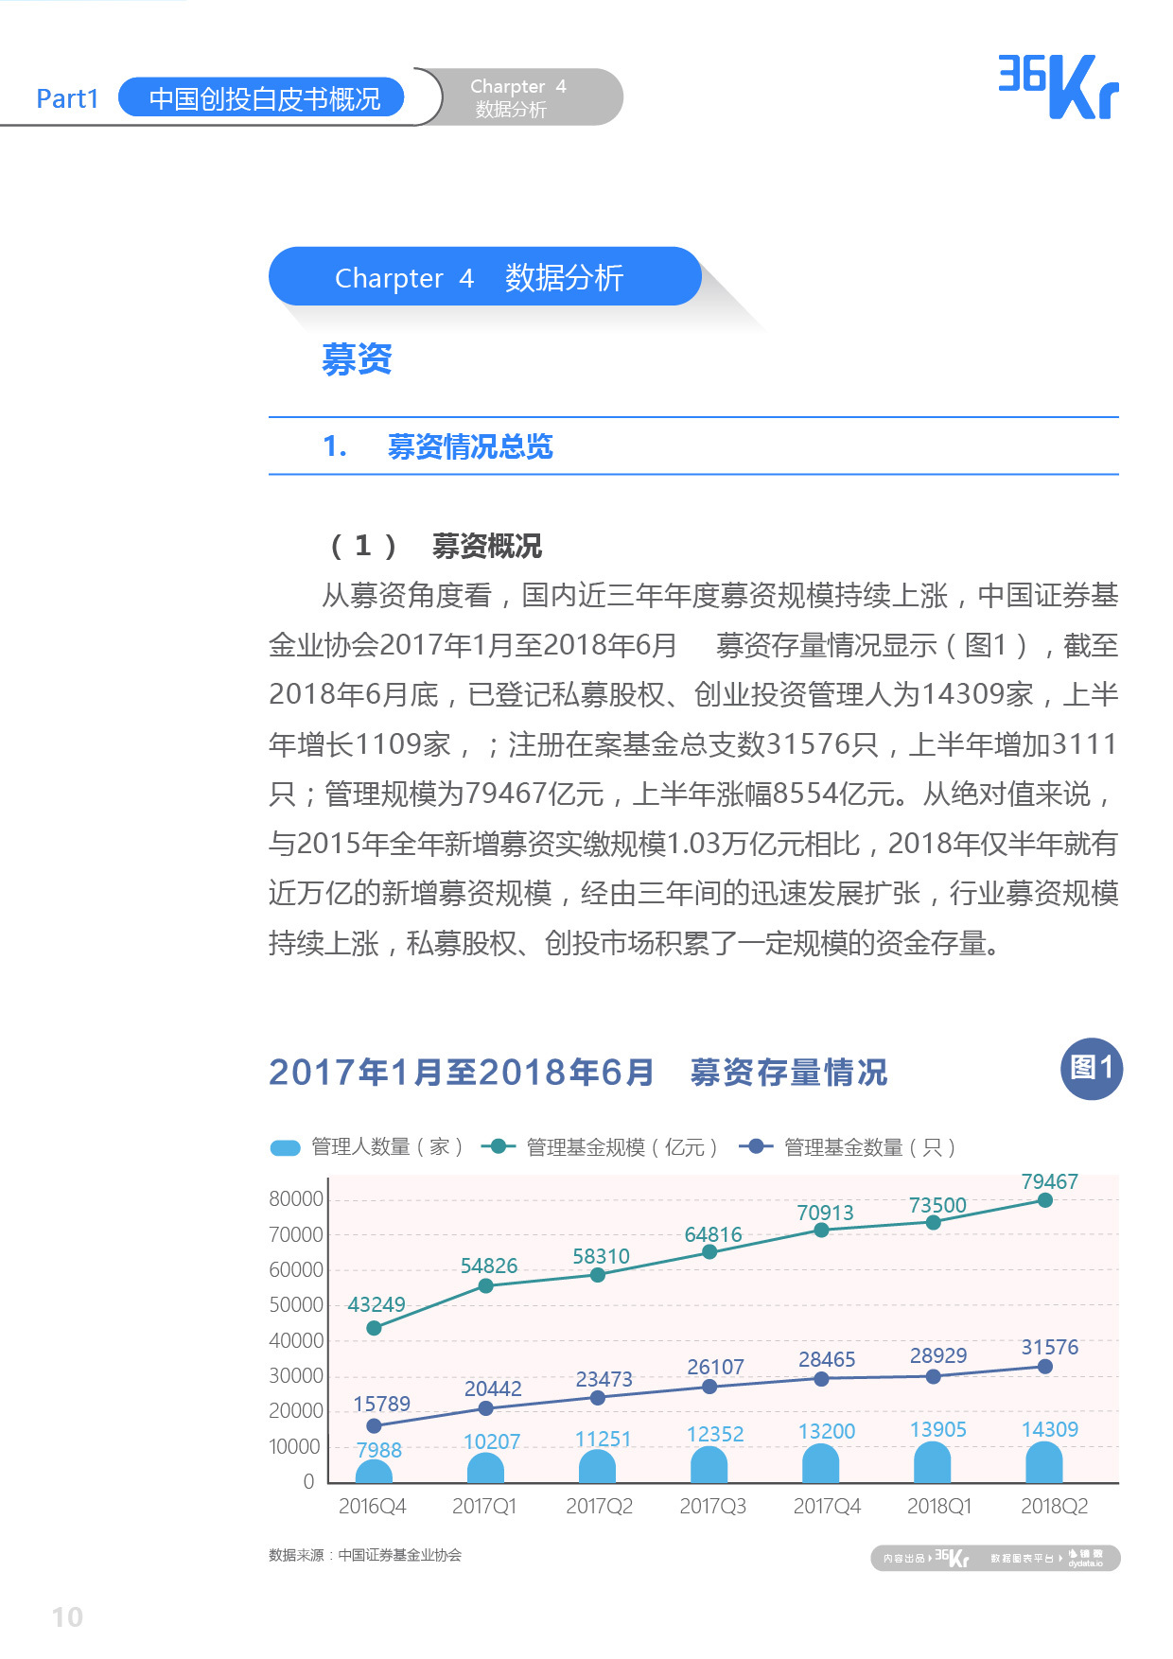
Task: Click the 图1 round badge
Action: (x=1092, y=1069)
